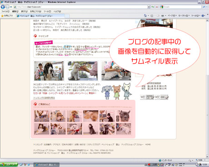Open the スタッフブログ footer link
The image size is (209, 167).
[94, 144]
